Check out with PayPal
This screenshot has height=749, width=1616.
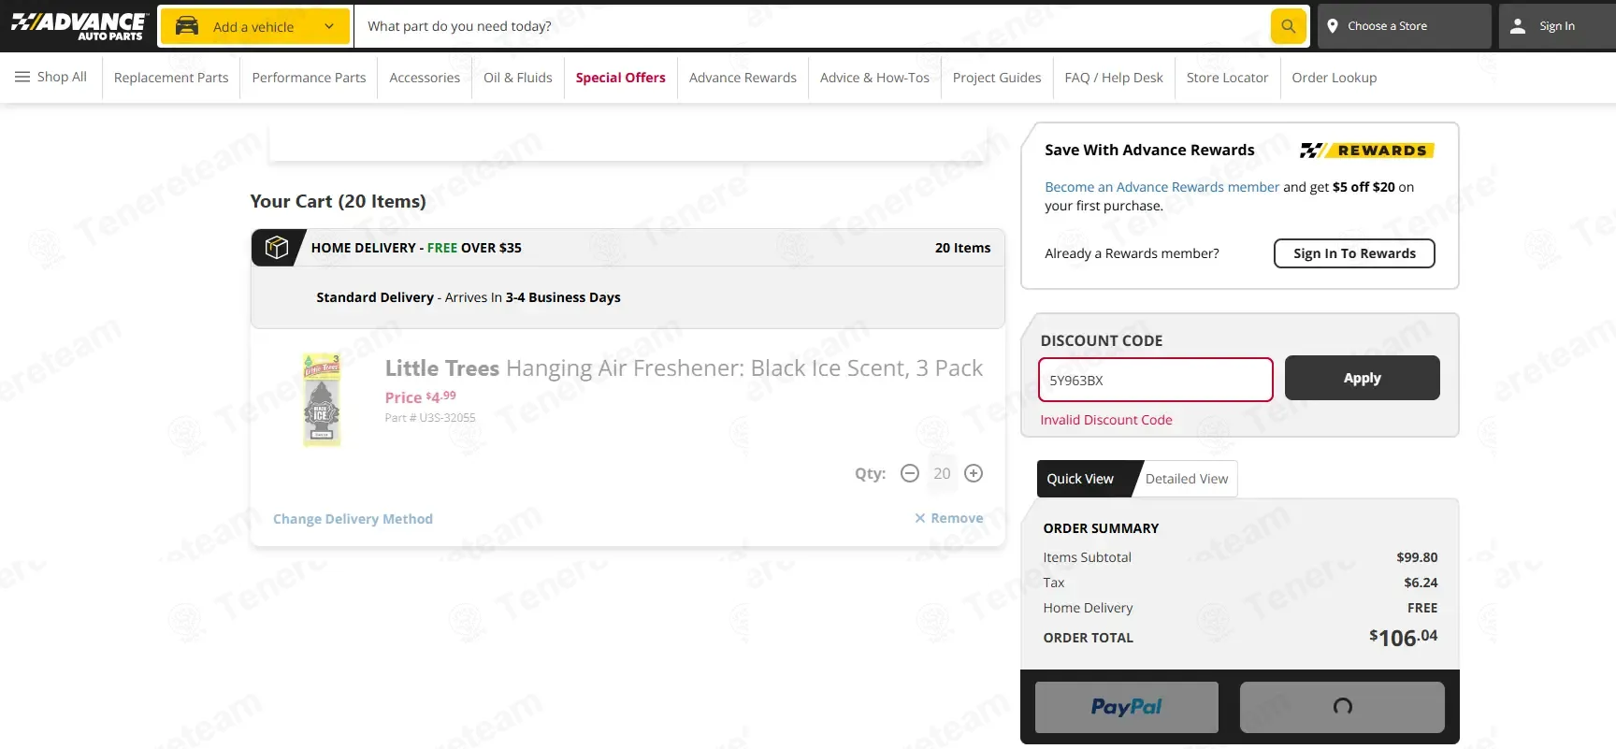pyautogui.click(x=1126, y=707)
